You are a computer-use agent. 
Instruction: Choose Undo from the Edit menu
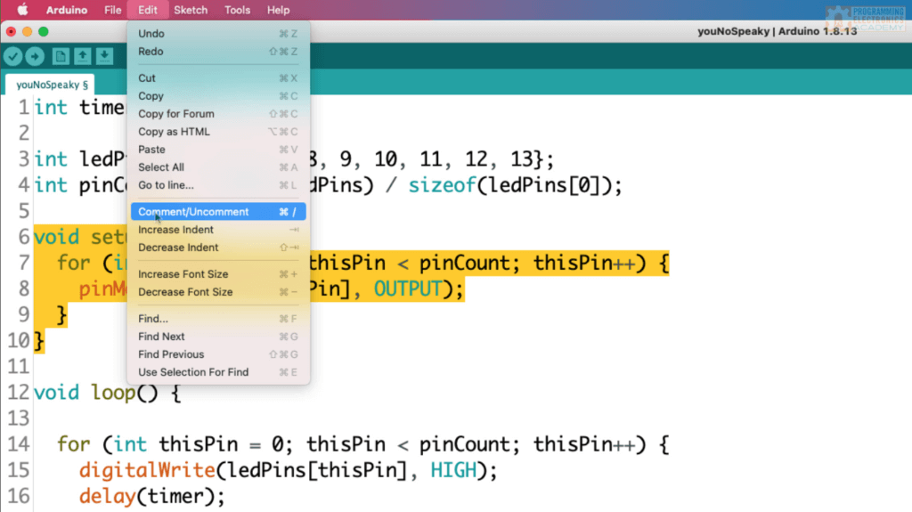click(218, 34)
